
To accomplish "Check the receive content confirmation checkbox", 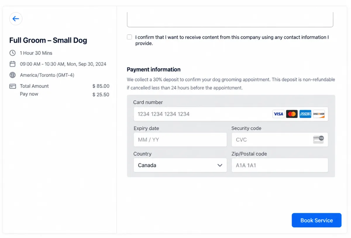I will coord(129,37).
